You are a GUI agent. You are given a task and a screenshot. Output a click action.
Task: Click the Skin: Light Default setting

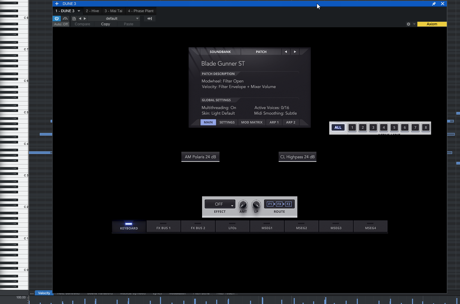(x=218, y=113)
